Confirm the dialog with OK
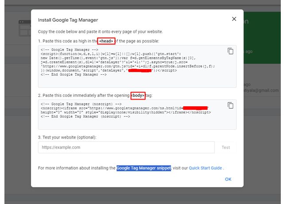This screenshot has width=287, height=204. tap(228, 179)
